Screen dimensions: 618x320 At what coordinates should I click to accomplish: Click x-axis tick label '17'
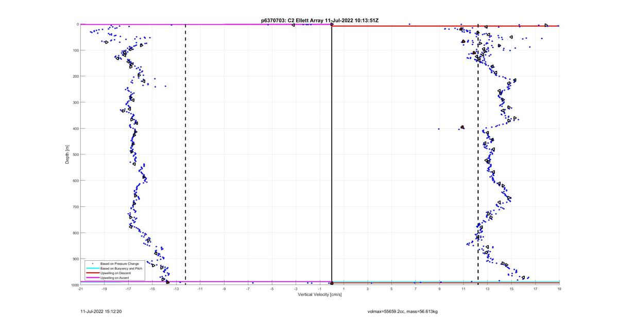(535, 289)
